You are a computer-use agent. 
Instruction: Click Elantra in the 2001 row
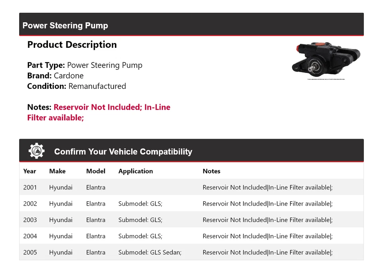[x=96, y=187]
